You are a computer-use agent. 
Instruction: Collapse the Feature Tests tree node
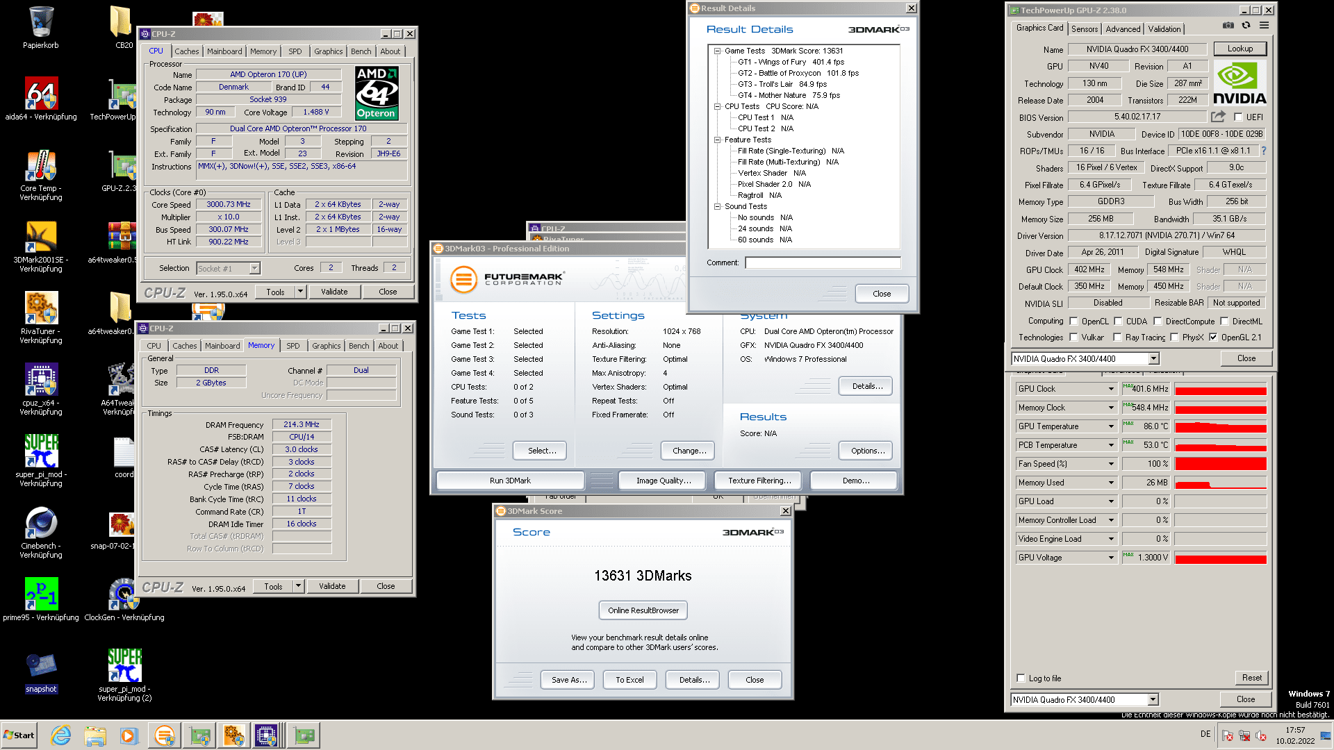[717, 140]
